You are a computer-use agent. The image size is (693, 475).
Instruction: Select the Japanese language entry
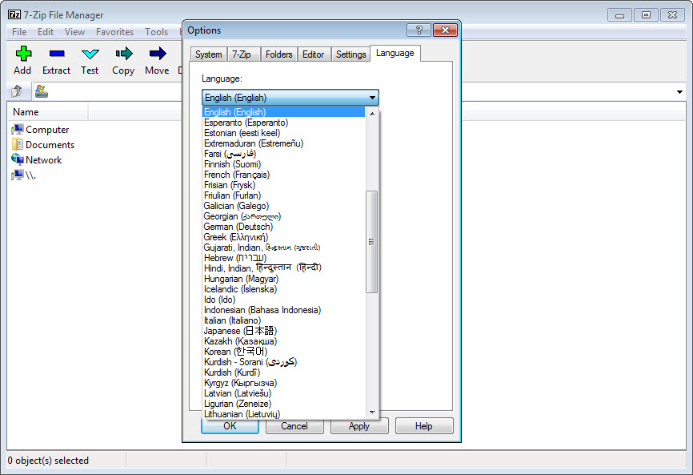tap(284, 330)
